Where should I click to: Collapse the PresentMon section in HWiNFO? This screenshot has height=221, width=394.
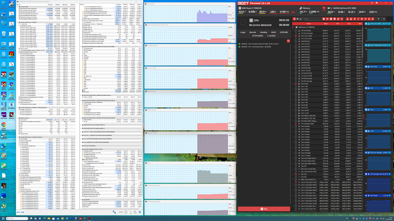pyautogui.click(x=81, y=200)
